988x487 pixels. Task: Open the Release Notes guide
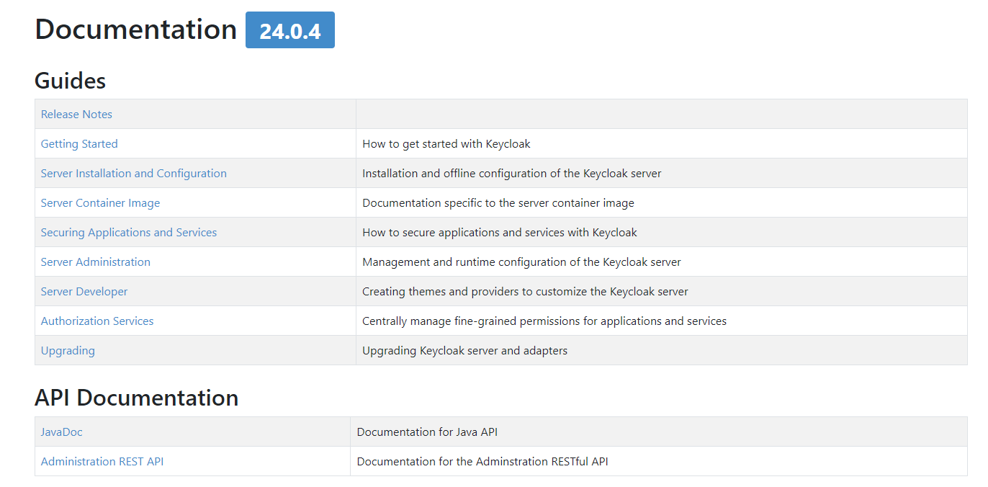click(x=76, y=114)
